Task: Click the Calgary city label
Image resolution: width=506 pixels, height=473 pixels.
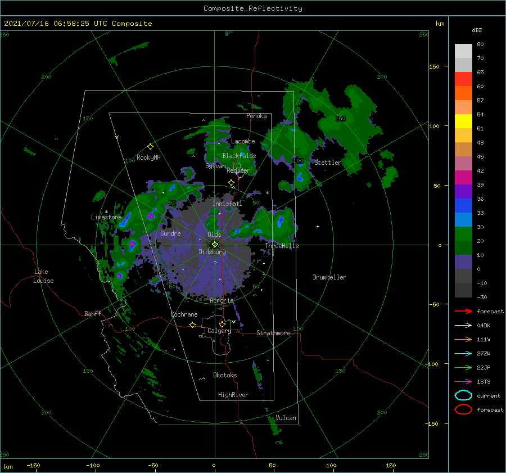Action: pos(219,331)
